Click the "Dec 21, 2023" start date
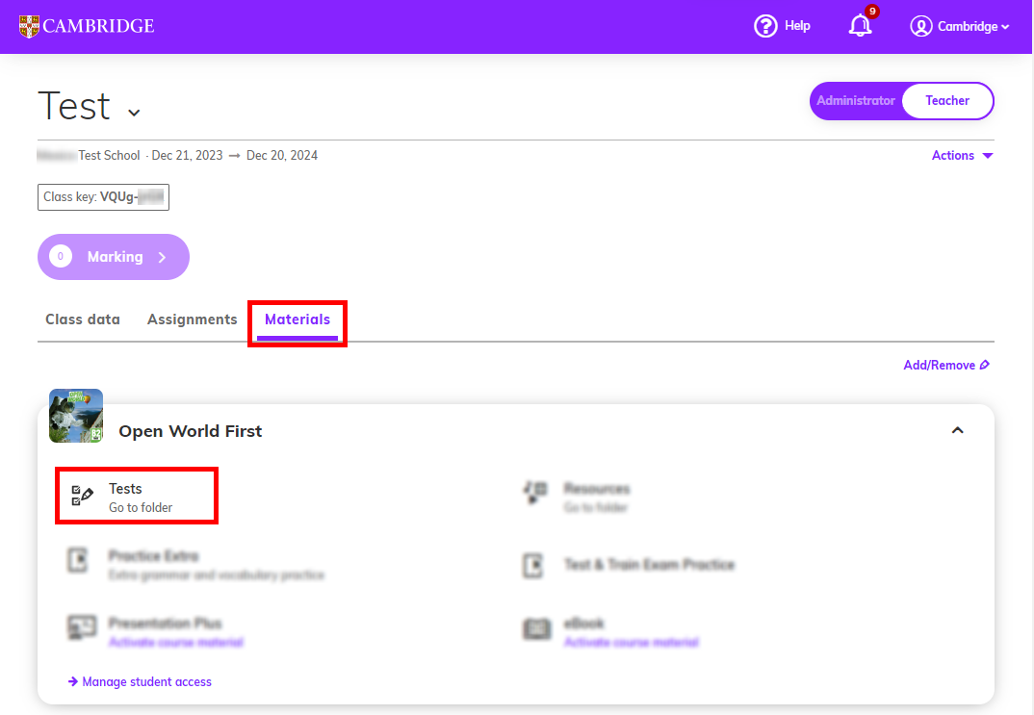 click(188, 156)
